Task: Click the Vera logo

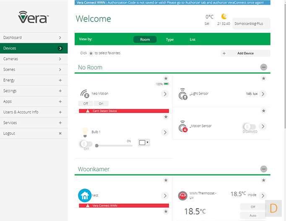Action: click(34, 17)
